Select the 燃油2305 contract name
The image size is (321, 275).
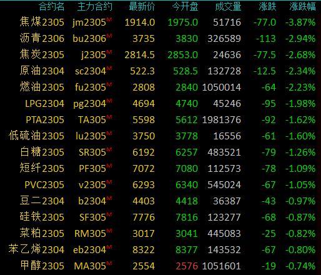click(42, 87)
